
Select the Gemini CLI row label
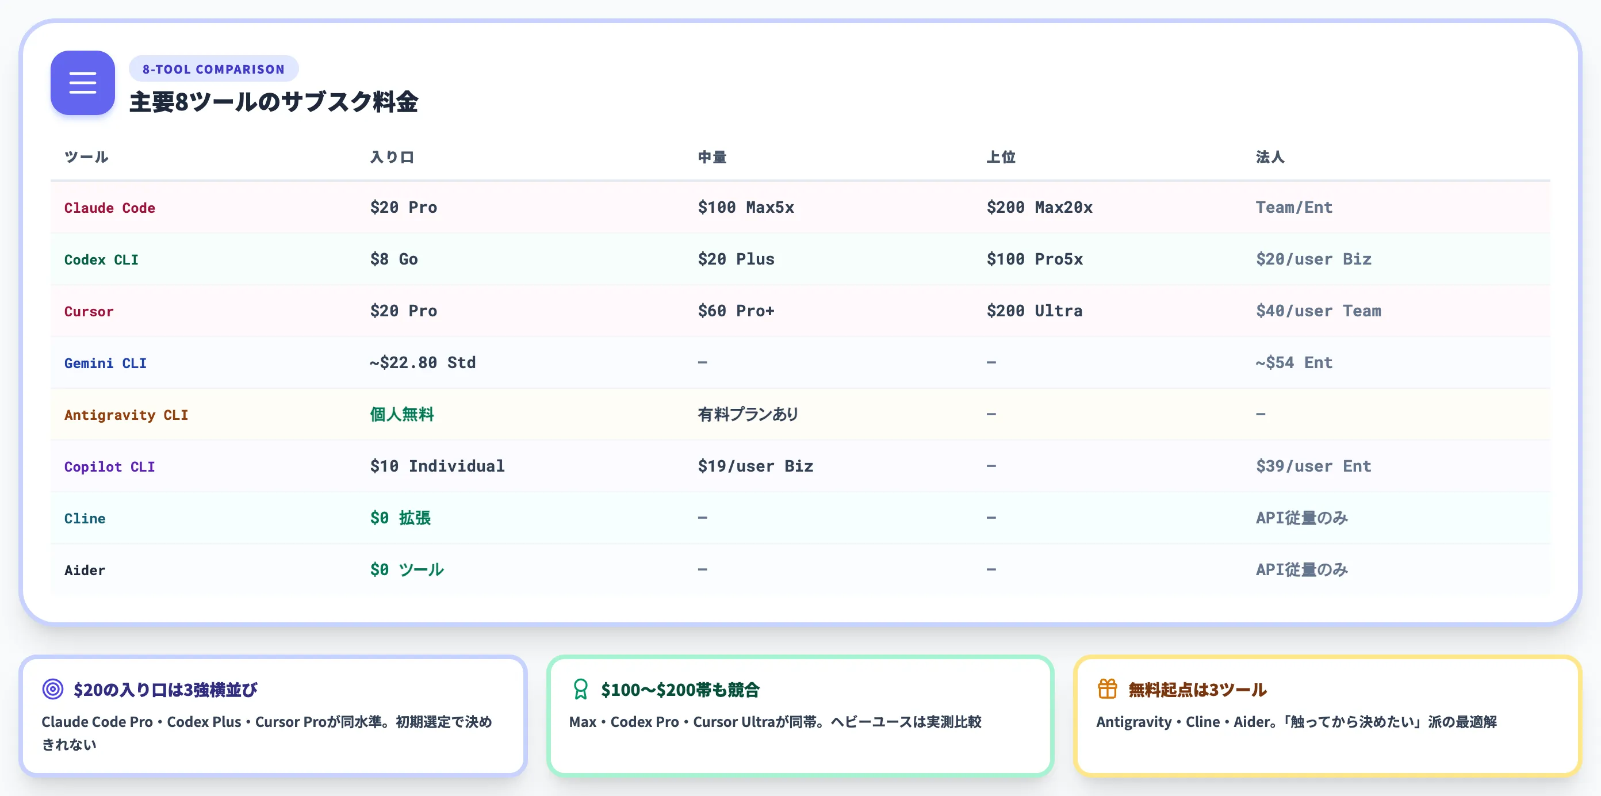(106, 363)
